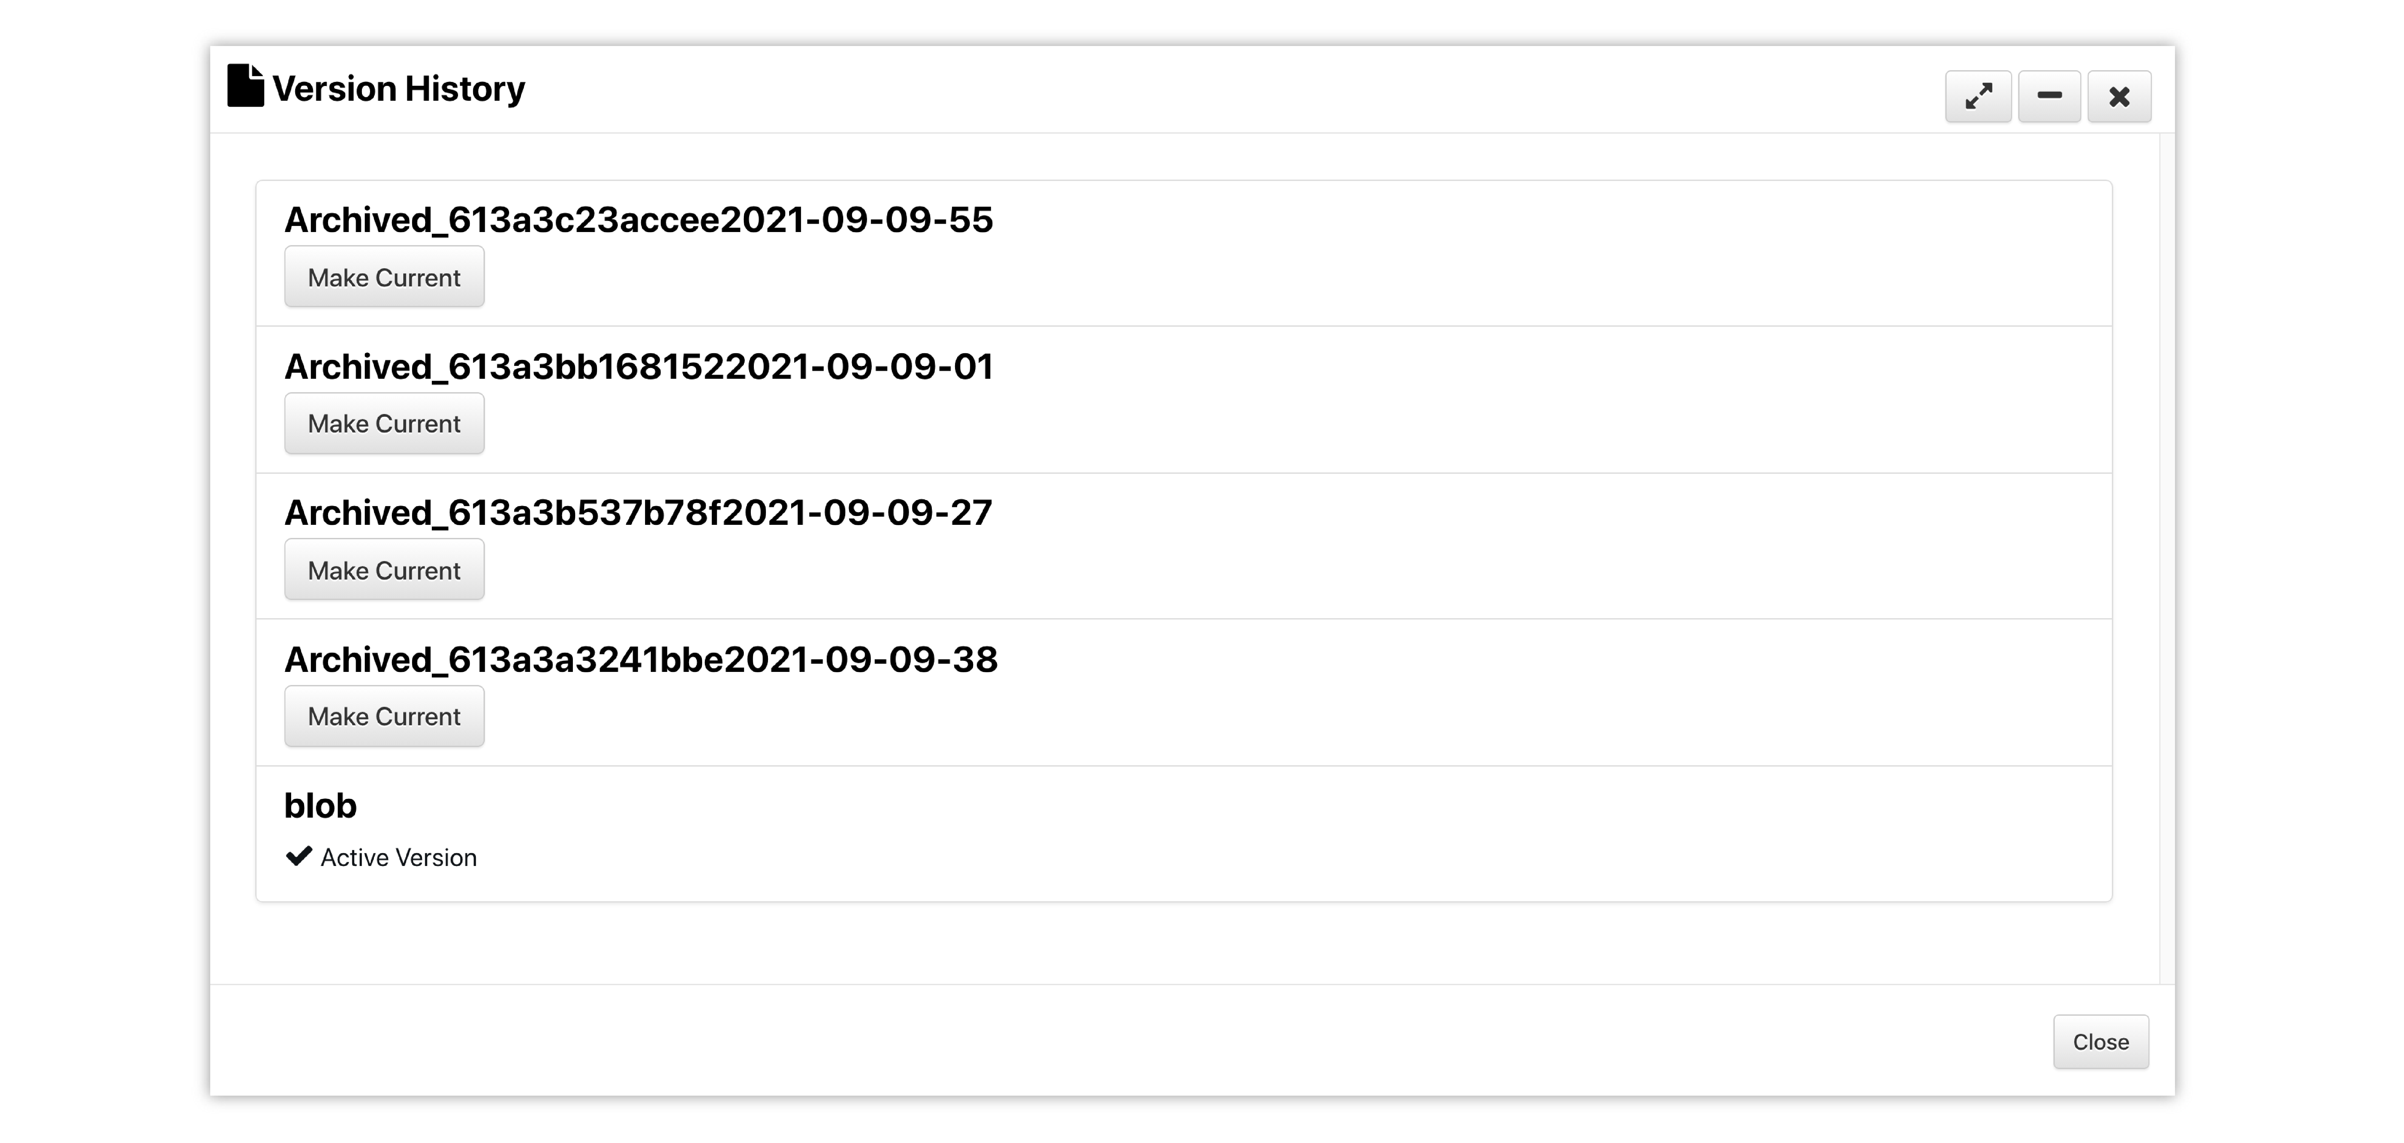Click the Active Version label text
Viewport: 2404px width, 1143px height.
pyautogui.click(x=399, y=858)
